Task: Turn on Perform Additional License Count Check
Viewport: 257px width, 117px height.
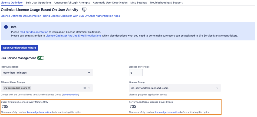Action: point(133,107)
